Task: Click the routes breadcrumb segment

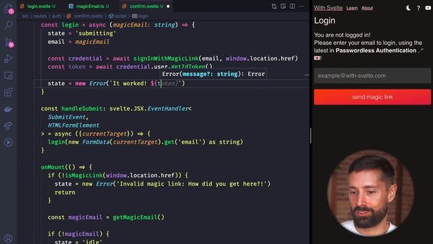Action: tap(40, 16)
